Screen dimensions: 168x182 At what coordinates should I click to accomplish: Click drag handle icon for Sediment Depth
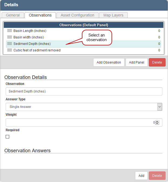tap(9, 44)
